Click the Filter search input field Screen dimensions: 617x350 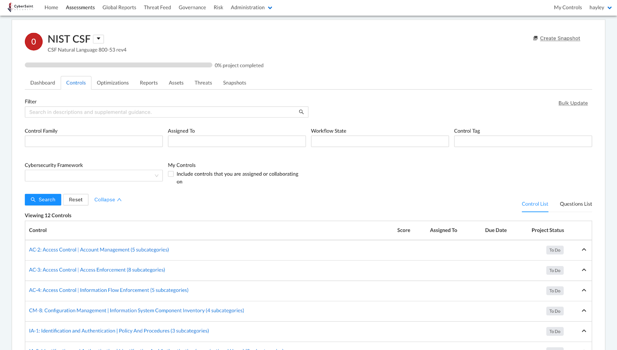(167, 112)
